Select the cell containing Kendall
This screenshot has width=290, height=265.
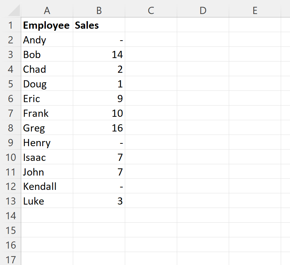click(47, 186)
